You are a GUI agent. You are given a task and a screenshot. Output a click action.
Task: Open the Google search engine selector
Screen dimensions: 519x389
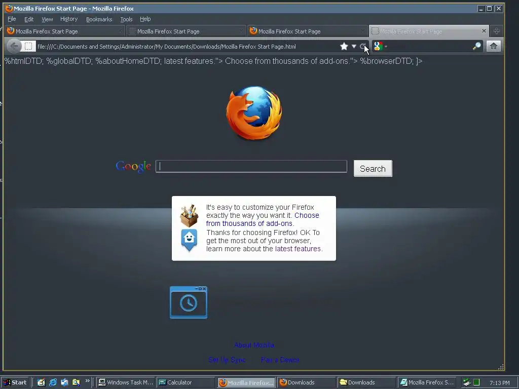click(380, 46)
